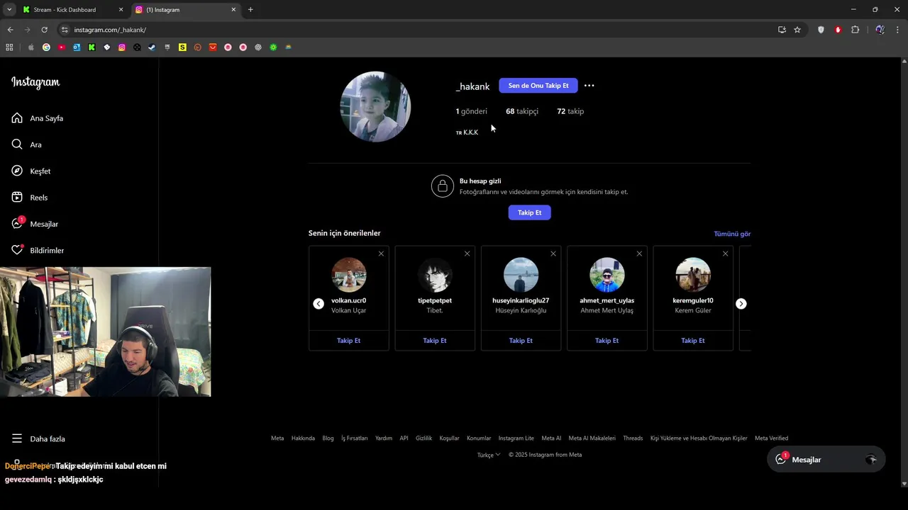Dismiss the huseyinkarlioglu27 suggestion card

(x=553, y=254)
